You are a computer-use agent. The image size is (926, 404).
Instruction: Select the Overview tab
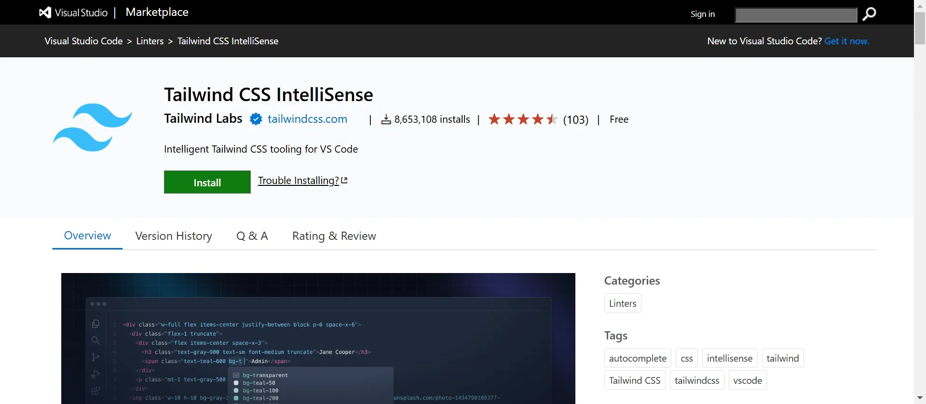coord(87,235)
